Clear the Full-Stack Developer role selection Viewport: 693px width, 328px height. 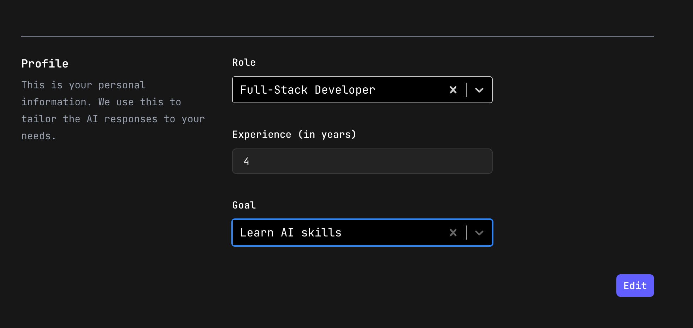[x=453, y=90]
